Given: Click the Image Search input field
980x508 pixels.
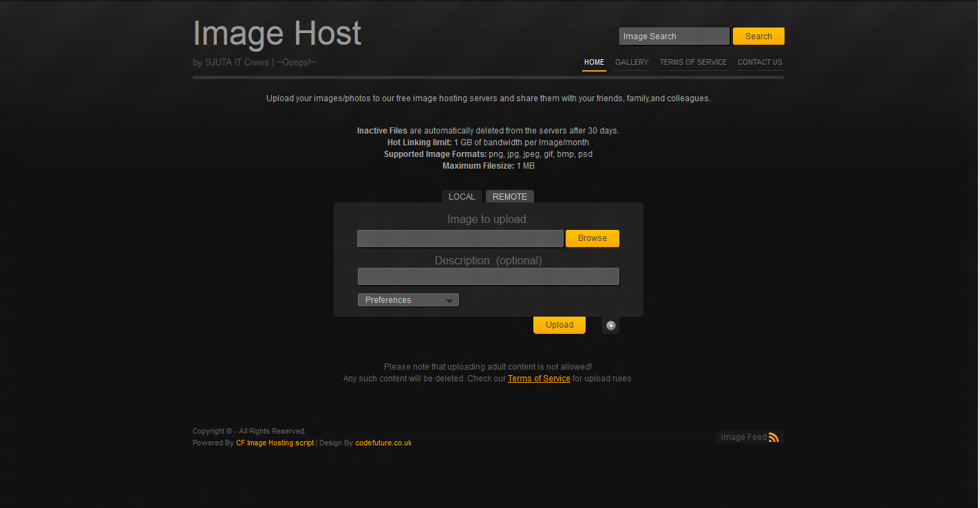Looking at the screenshot, I should tap(674, 36).
